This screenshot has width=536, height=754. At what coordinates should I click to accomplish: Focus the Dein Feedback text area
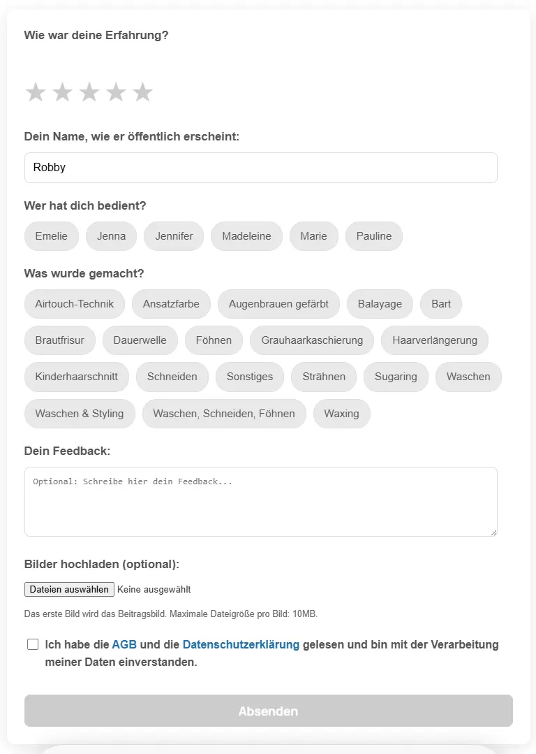pyautogui.click(x=260, y=502)
